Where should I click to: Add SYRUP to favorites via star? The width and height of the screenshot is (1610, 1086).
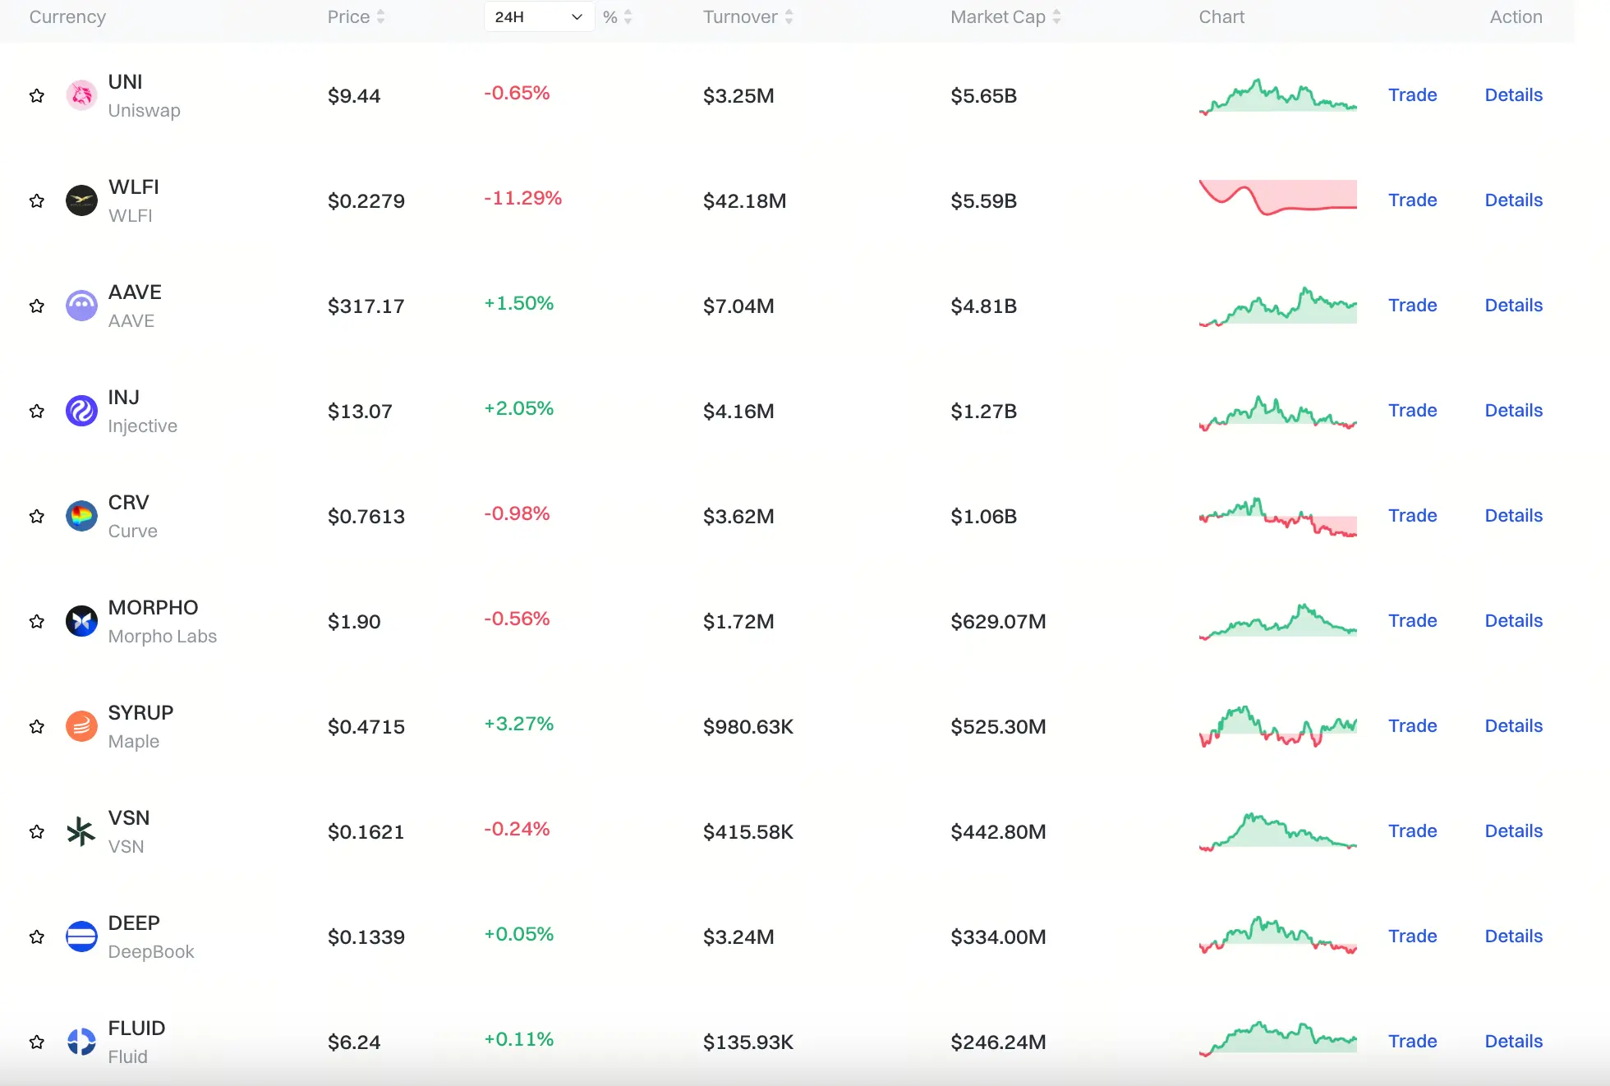pyautogui.click(x=37, y=726)
